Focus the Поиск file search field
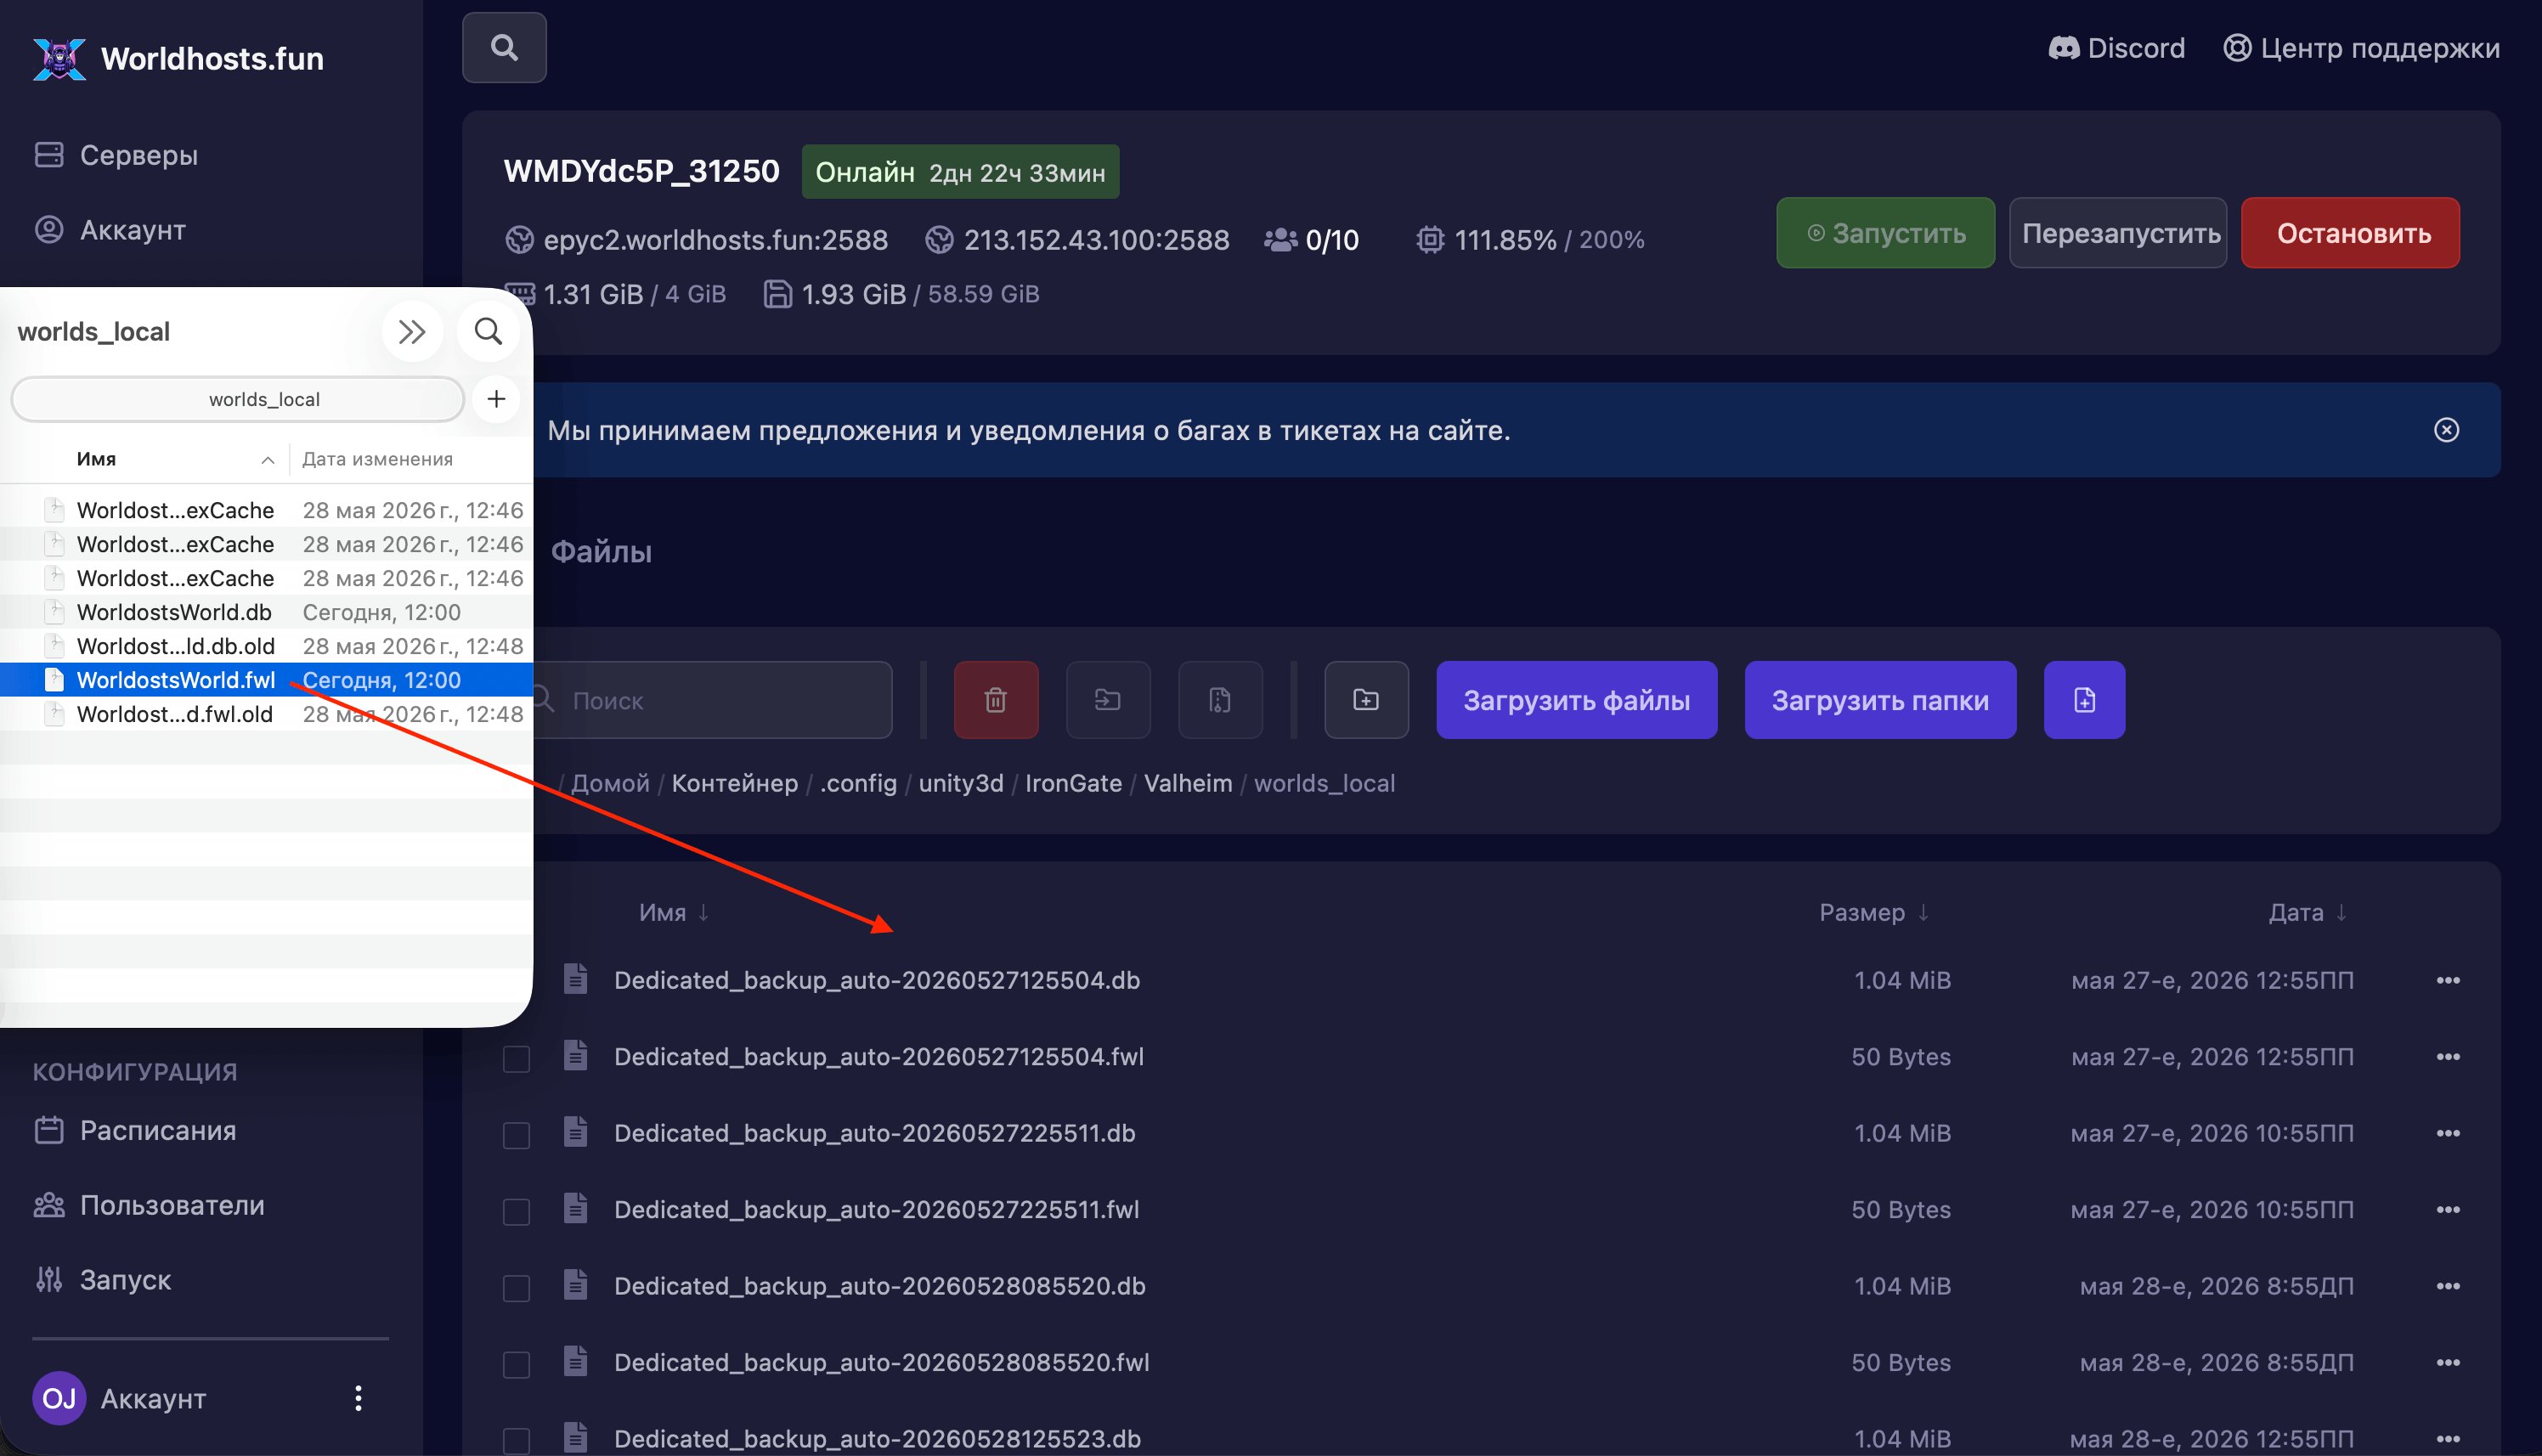Screen dimensions: 2542x1456 click(713, 700)
